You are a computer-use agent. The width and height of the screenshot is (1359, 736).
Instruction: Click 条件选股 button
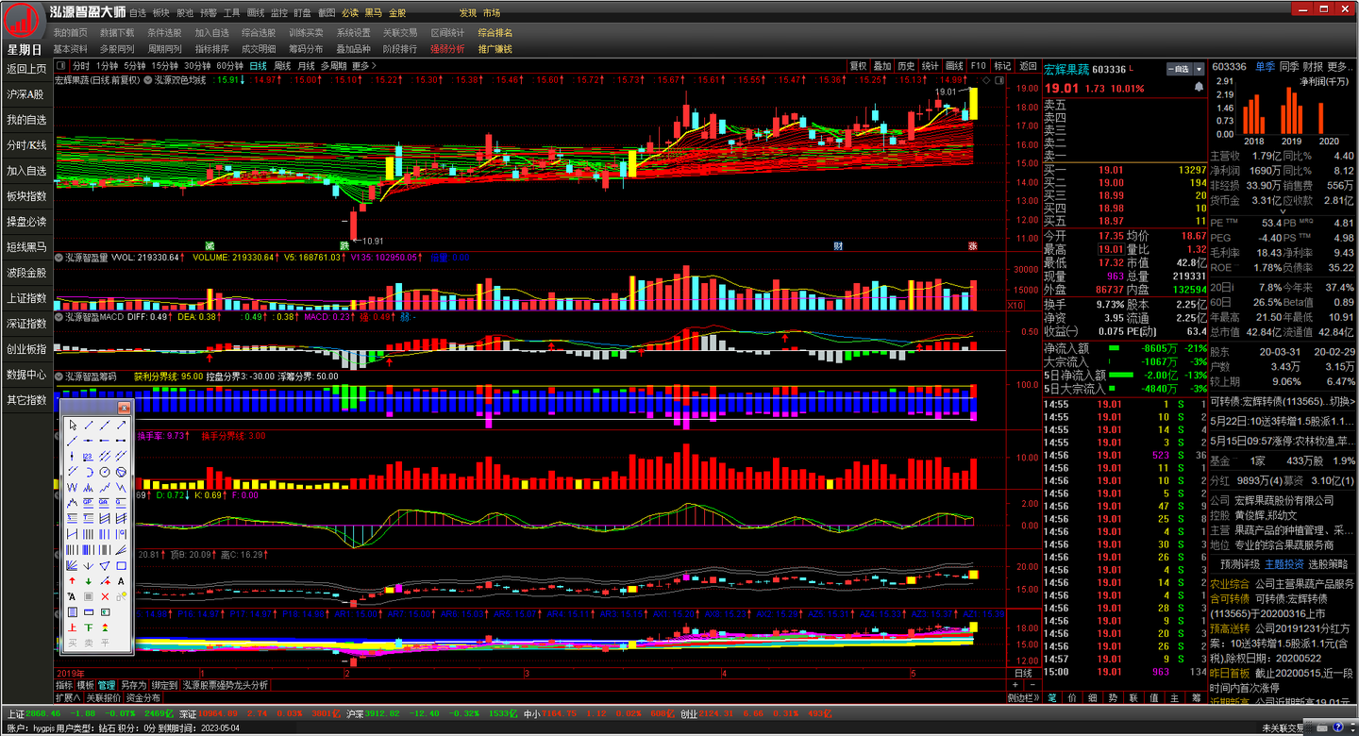164,32
